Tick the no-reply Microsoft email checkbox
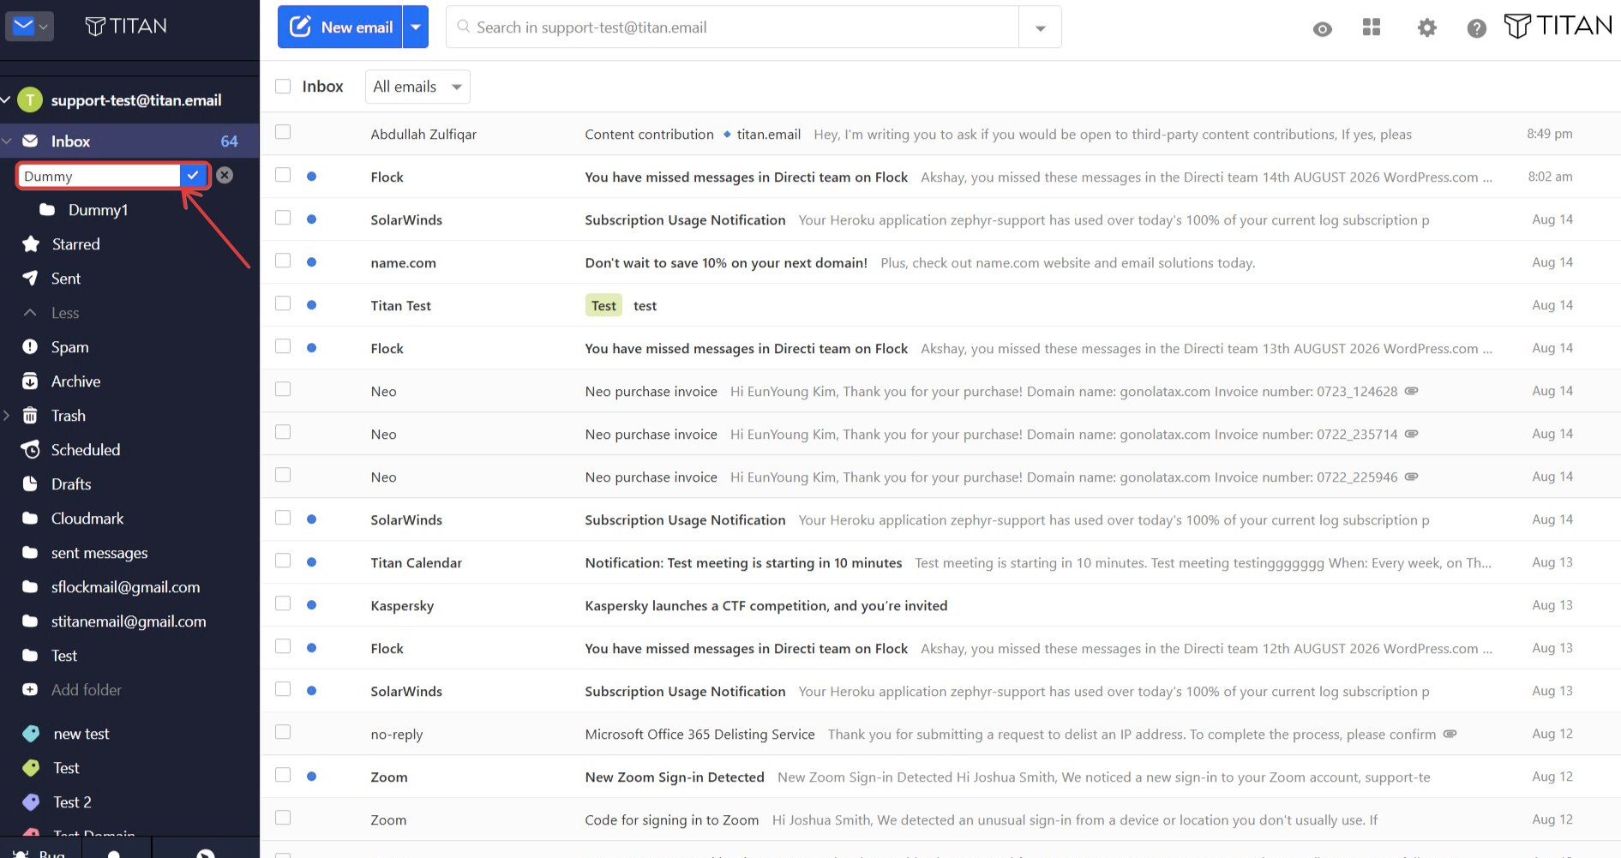The width and height of the screenshot is (1621, 858). point(283,732)
